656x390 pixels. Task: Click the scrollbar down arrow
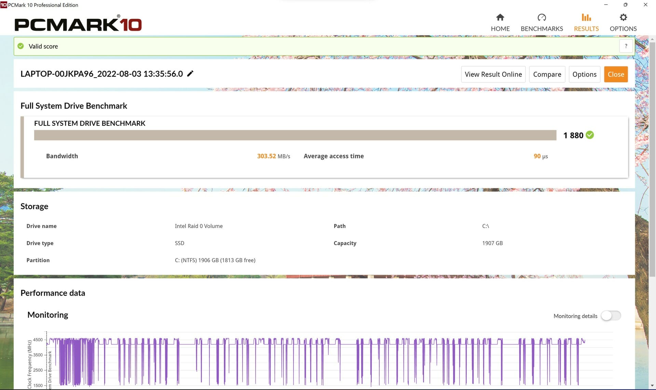pyautogui.click(x=652, y=386)
